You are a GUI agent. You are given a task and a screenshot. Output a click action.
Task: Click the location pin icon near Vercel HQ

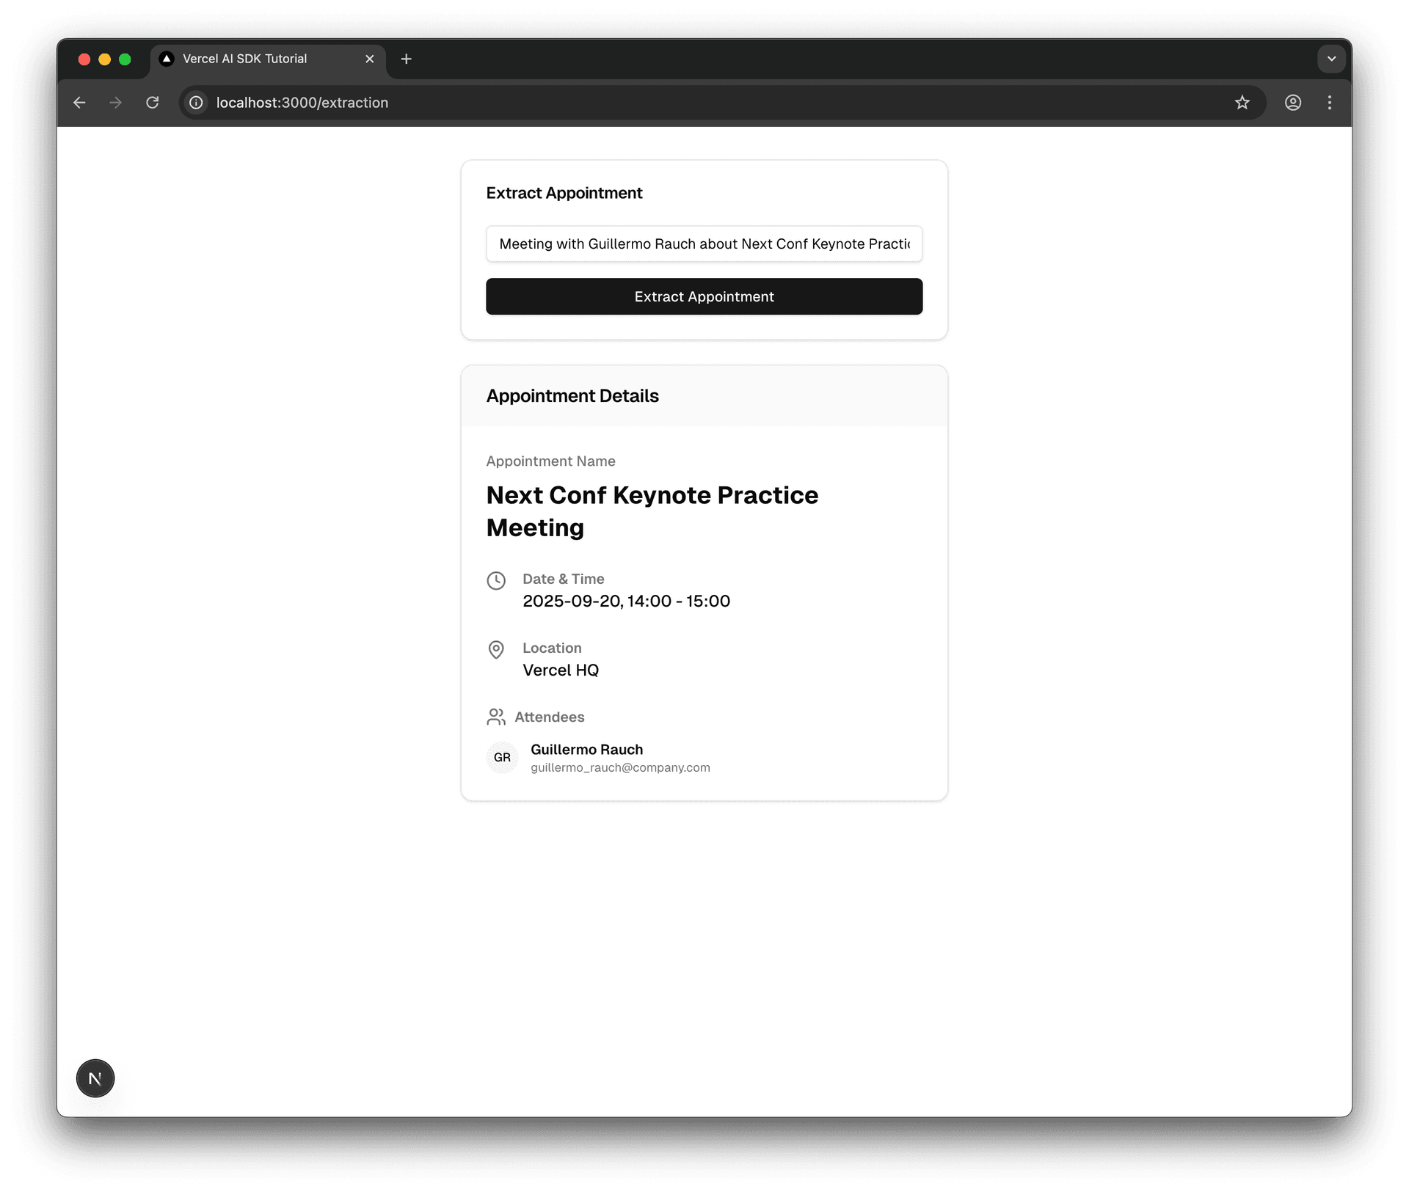point(497,650)
